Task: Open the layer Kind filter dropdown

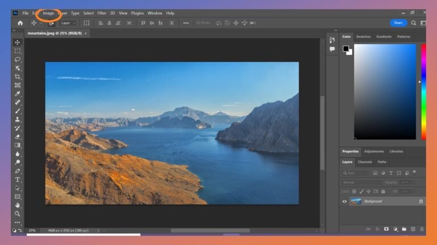Action: (x=355, y=173)
